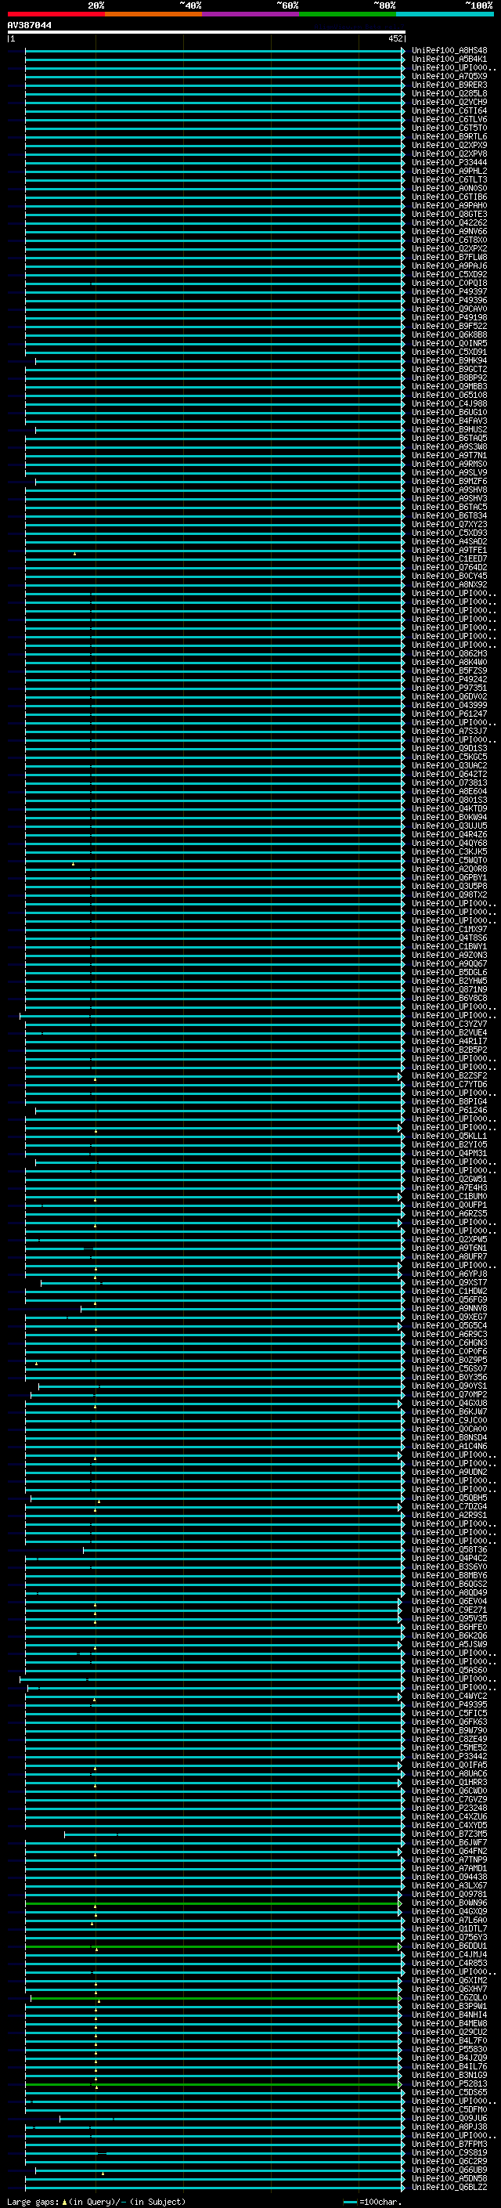Click hit label UniRef100_Q9XST7
This screenshot has height=2208, width=501.
click(449, 1282)
